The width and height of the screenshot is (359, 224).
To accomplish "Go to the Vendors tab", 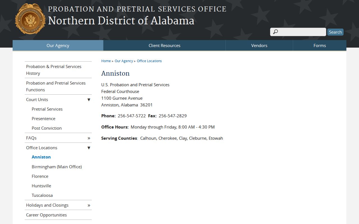I will pyautogui.click(x=259, y=45).
